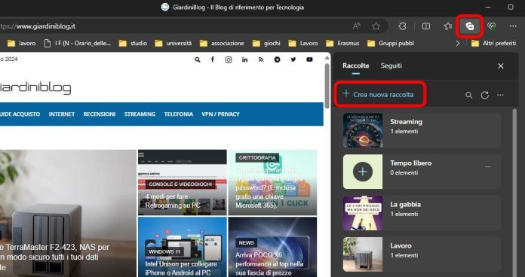525x277 pixels.
Task: Switch to the Seguiti tab
Action: (x=391, y=65)
